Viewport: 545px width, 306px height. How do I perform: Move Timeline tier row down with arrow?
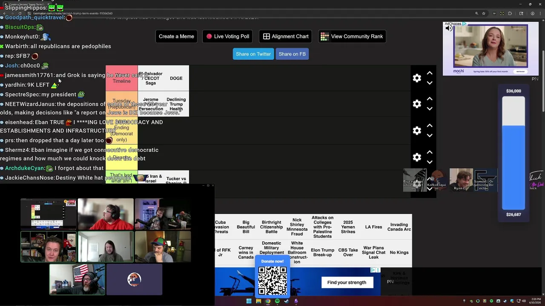430,83
